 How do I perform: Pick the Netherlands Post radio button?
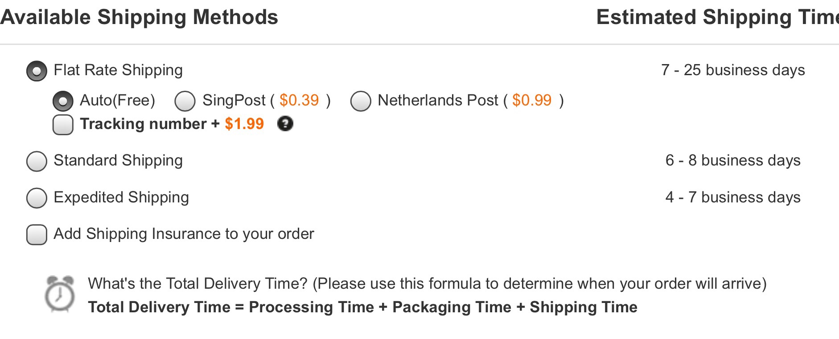point(361,101)
